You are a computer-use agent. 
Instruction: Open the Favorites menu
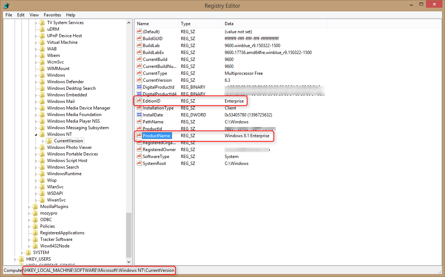(52, 15)
